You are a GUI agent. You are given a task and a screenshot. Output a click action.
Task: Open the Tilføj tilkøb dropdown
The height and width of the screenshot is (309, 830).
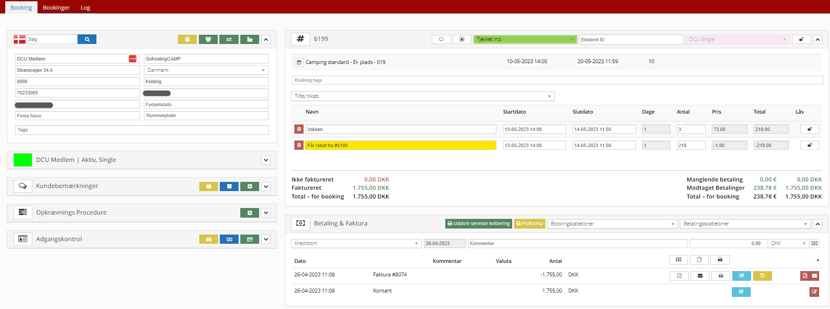422,96
